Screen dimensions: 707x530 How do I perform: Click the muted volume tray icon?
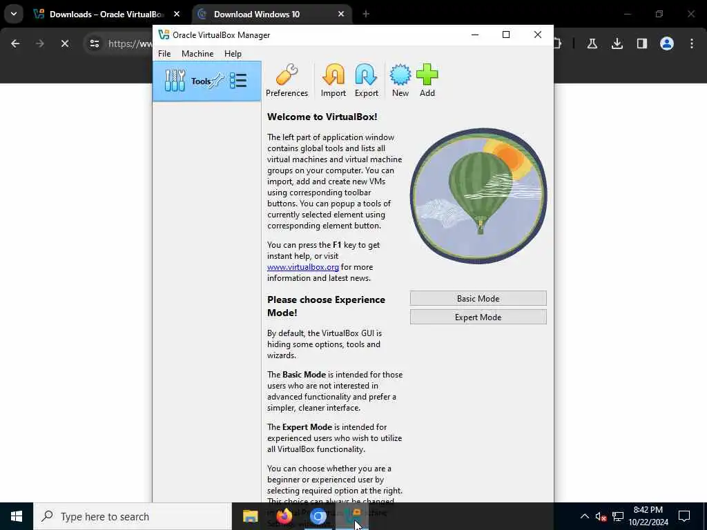click(x=601, y=516)
